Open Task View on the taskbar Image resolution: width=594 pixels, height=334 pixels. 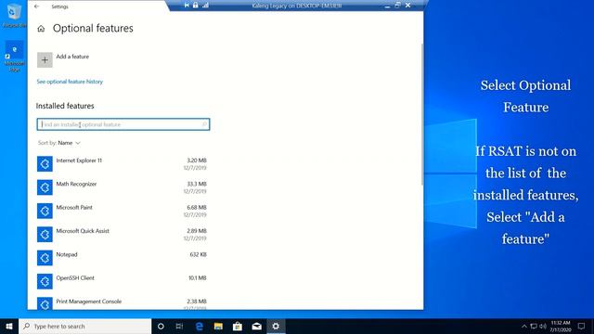pyautogui.click(x=179, y=326)
